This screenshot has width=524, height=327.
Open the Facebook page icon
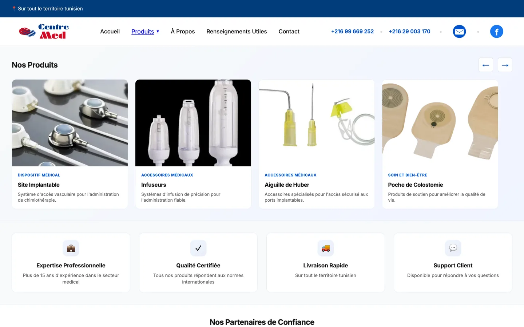pyautogui.click(x=496, y=32)
